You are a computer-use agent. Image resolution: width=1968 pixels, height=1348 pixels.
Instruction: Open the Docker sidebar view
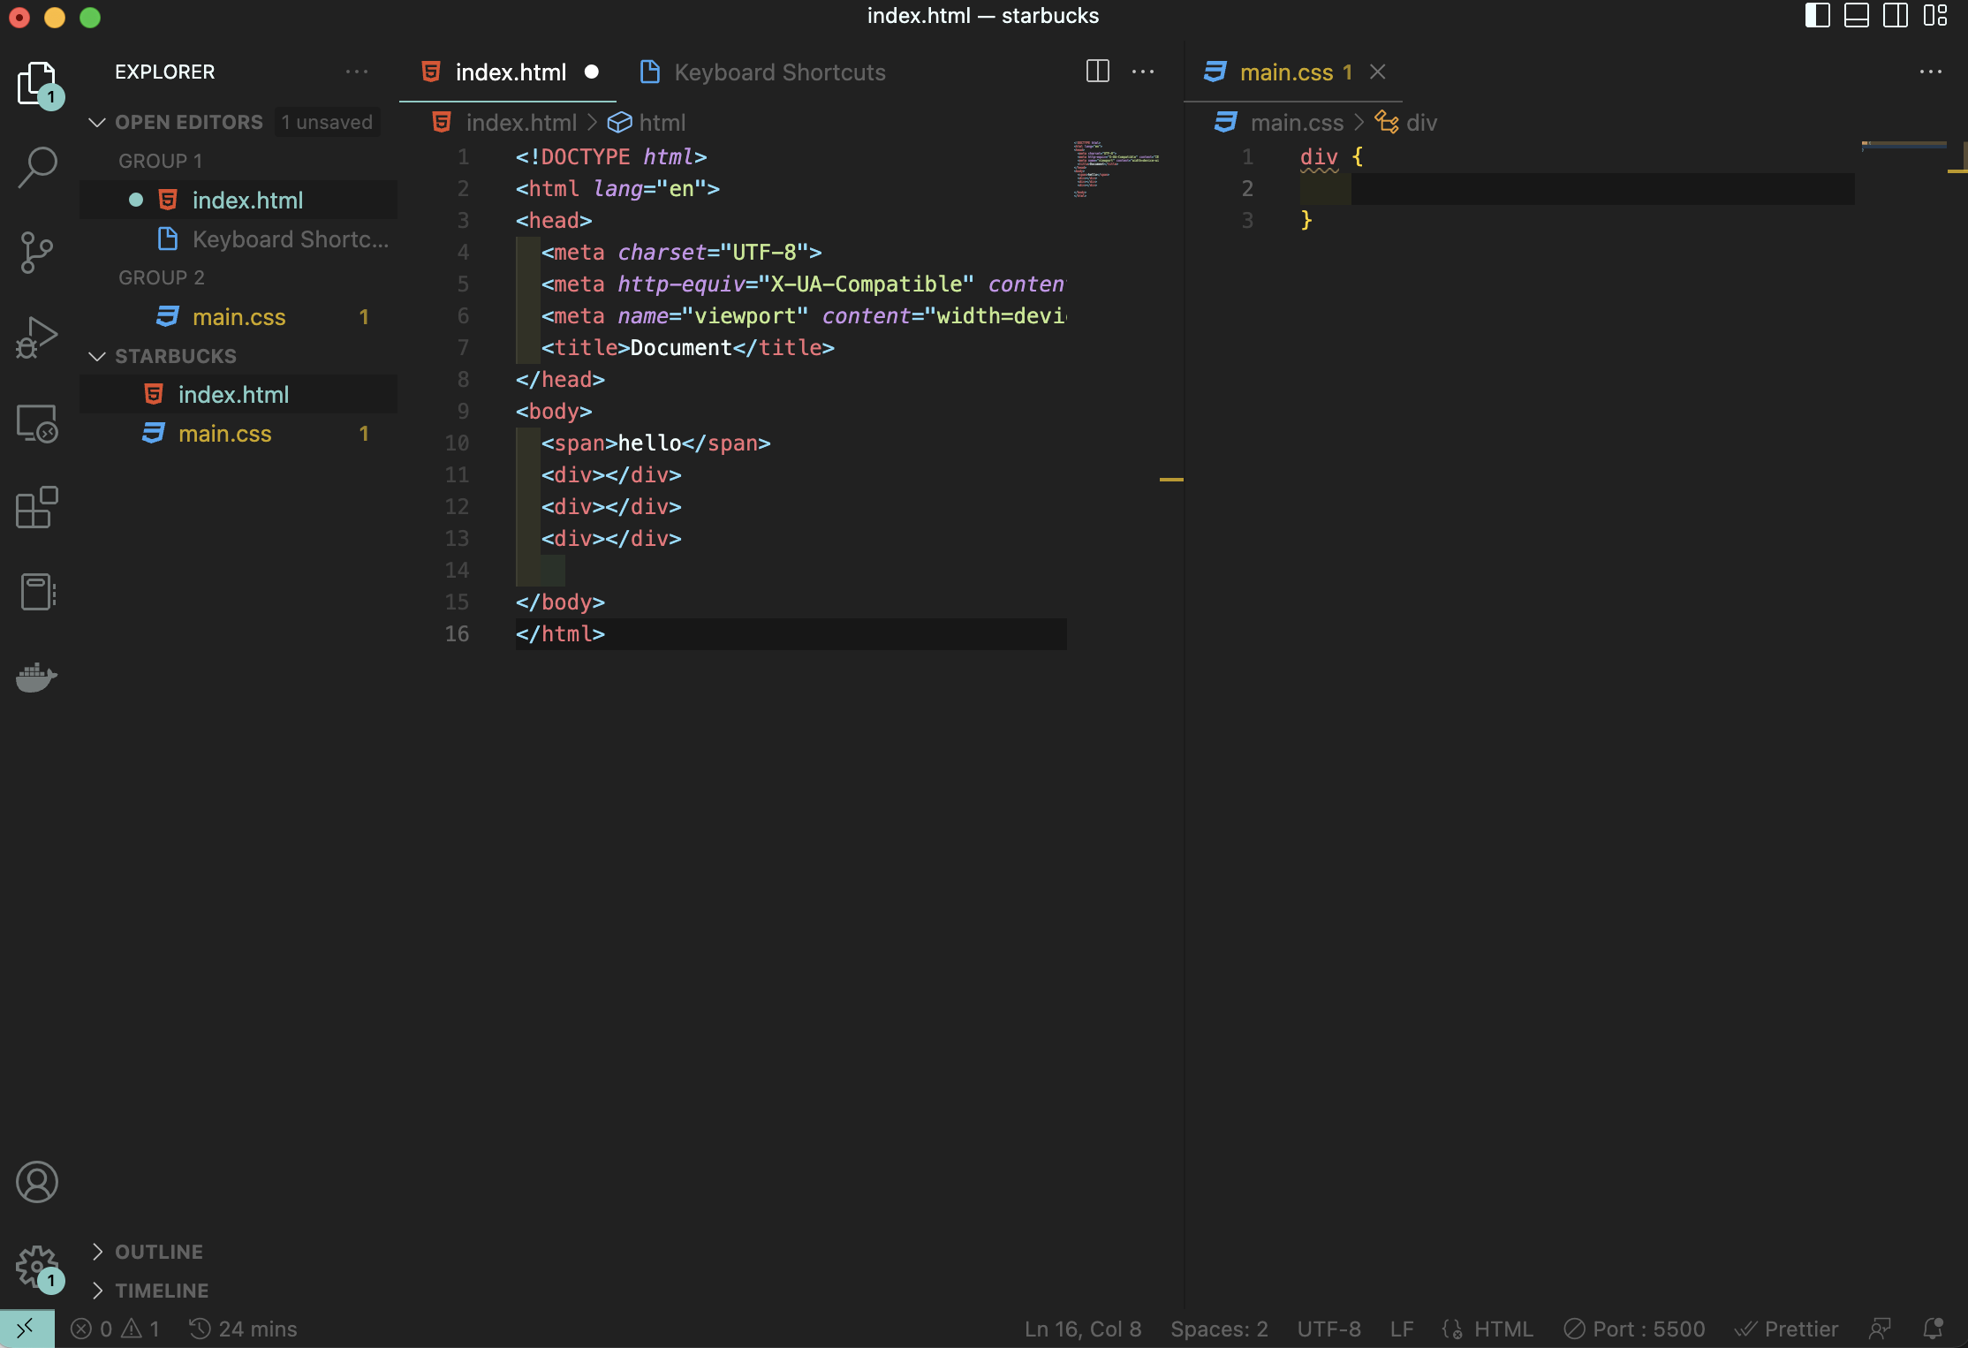point(37,678)
